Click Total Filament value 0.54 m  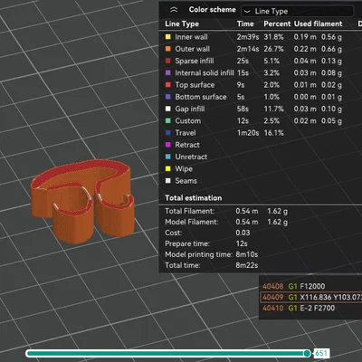[247, 211]
